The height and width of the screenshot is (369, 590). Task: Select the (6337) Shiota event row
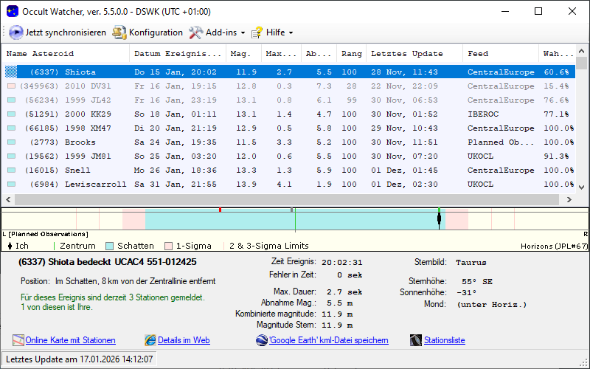(x=290, y=72)
